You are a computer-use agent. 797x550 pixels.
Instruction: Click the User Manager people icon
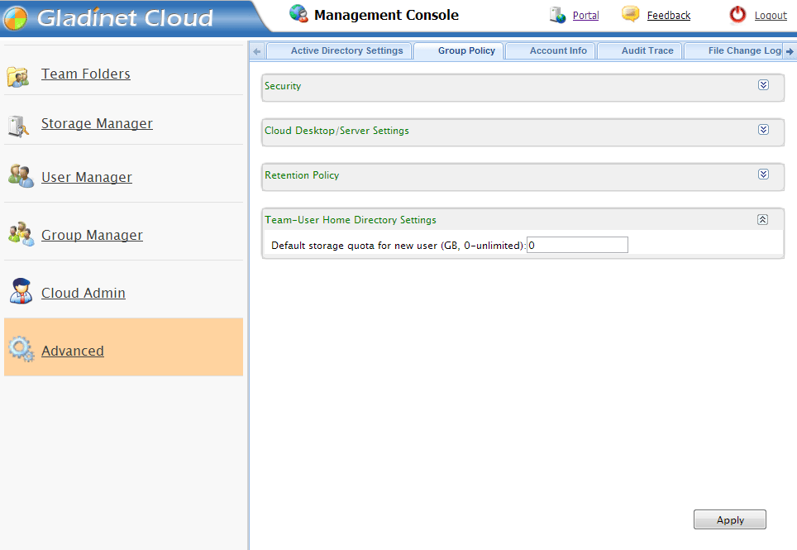pyautogui.click(x=21, y=176)
